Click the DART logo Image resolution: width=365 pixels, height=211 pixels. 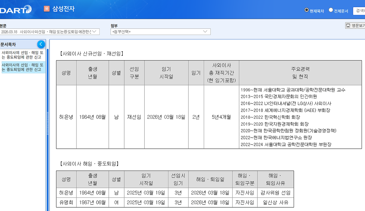[x=14, y=9]
